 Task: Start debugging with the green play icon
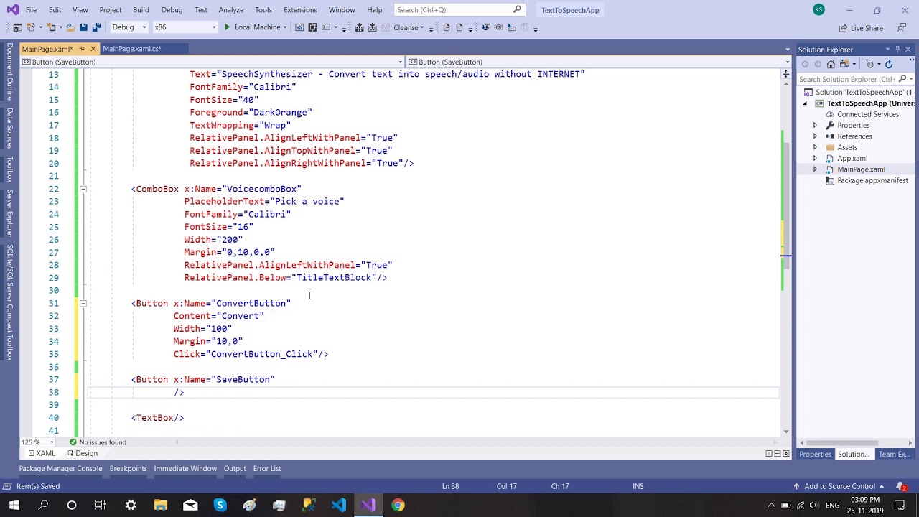point(227,27)
